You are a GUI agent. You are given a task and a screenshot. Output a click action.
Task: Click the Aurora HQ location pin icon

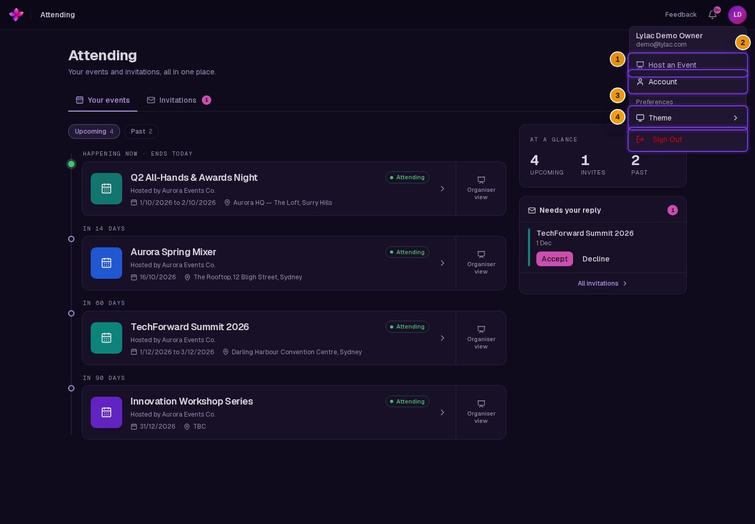click(227, 203)
